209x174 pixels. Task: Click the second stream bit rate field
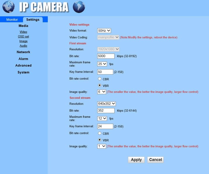pos(106,111)
